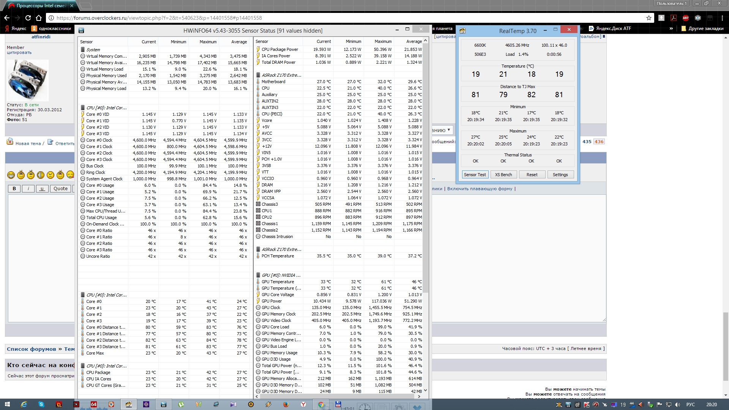Click the Новая тема link
The image size is (729, 410).
point(28,143)
